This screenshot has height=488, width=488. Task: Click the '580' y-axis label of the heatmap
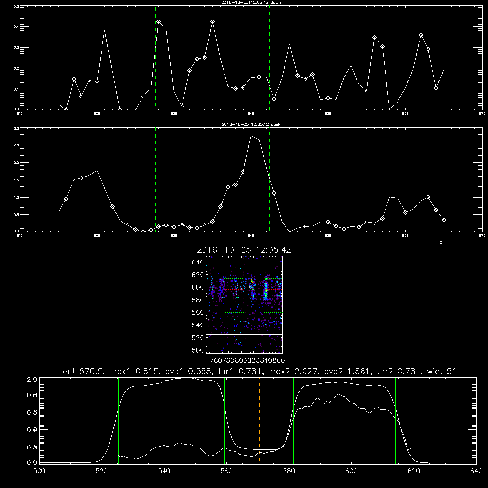(198, 300)
